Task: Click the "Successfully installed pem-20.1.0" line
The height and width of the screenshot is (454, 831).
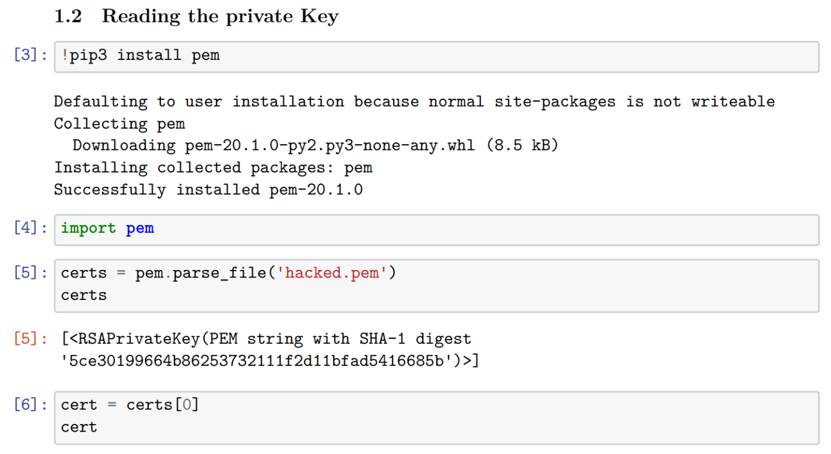Action: tap(208, 190)
